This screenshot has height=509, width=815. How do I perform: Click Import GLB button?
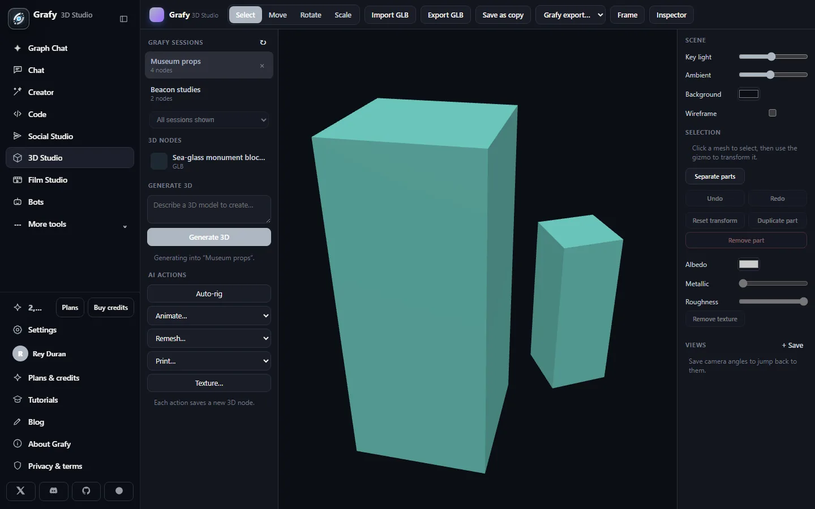click(x=390, y=15)
